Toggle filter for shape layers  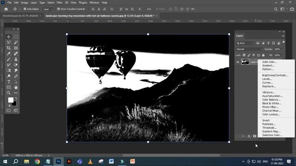(x=273, y=43)
